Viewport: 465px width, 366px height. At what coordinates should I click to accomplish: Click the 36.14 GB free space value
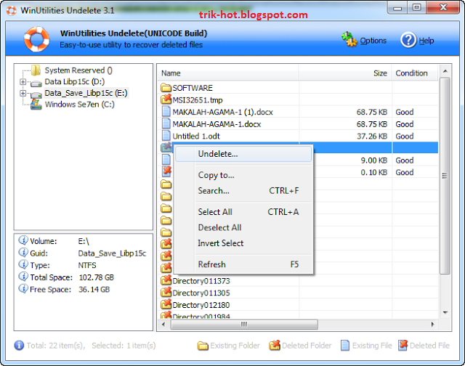pos(94,290)
